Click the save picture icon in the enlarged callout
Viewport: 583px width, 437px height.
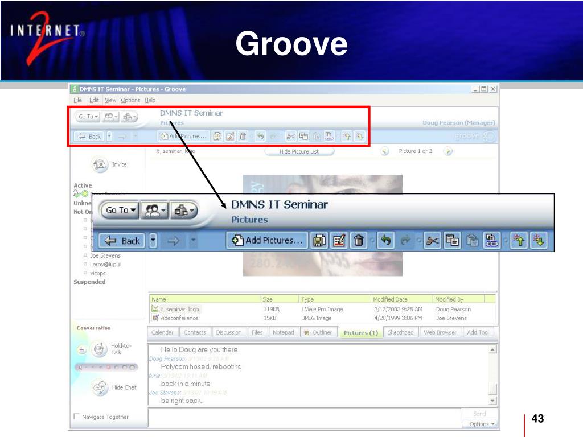319,241
